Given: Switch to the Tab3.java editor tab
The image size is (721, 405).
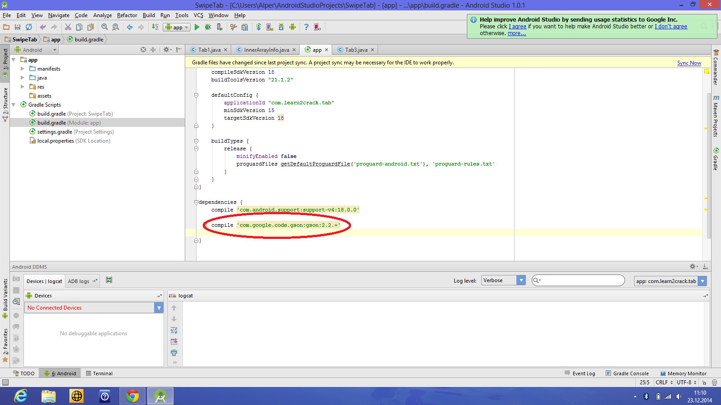Looking at the screenshot, I should pyautogui.click(x=356, y=50).
